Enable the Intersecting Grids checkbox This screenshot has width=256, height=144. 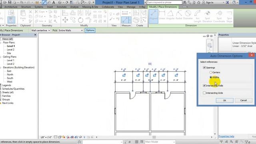(204, 93)
